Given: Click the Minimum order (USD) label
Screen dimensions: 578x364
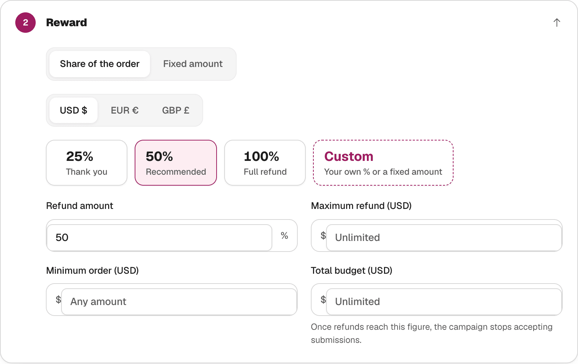Looking at the screenshot, I should pyautogui.click(x=92, y=271).
